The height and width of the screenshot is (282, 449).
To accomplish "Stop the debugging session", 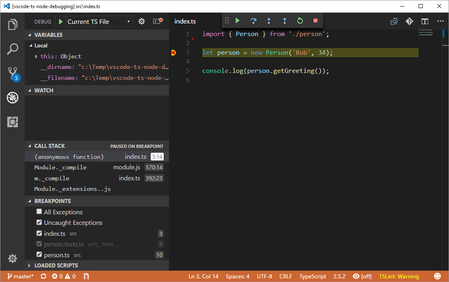I will click(315, 21).
